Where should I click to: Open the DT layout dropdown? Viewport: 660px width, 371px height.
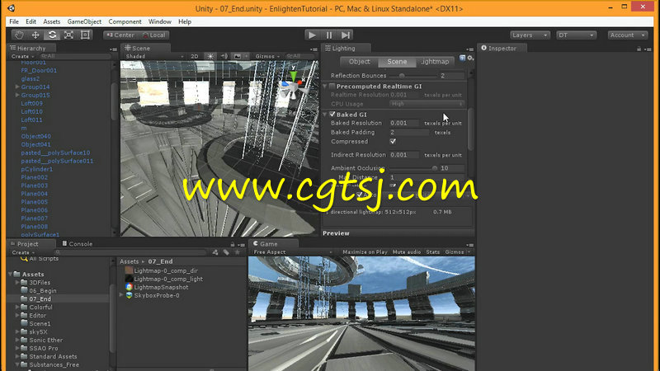point(576,35)
